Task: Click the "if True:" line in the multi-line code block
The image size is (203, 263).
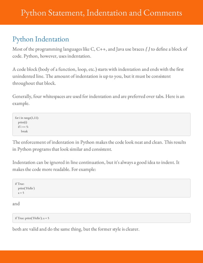Action: (x=20, y=184)
